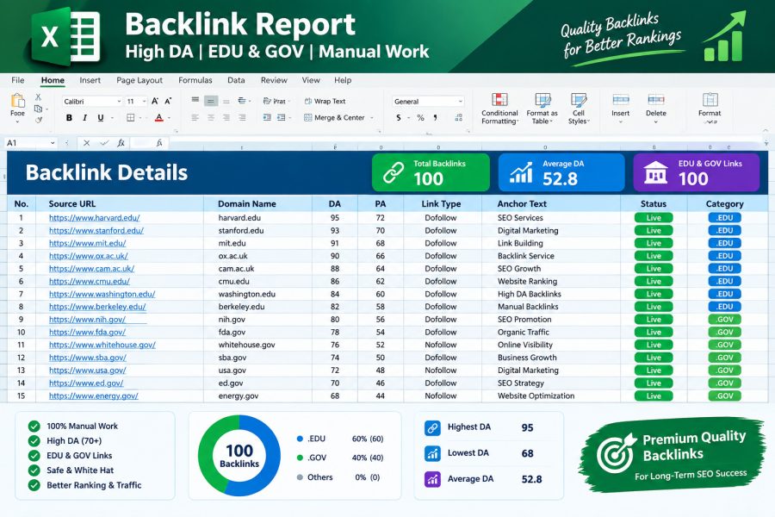
Task: Click the EDU & GOV Links purple card
Action: (x=697, y=172)
